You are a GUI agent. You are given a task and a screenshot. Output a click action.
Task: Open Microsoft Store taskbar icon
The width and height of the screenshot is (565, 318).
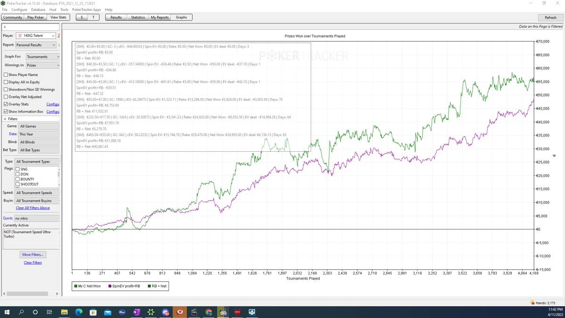pos(93,312)
